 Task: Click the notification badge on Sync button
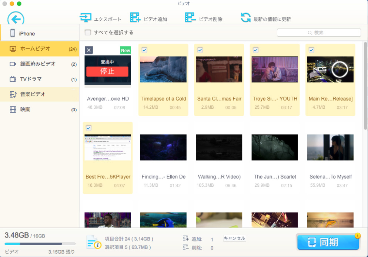click(x=357, y=236)
